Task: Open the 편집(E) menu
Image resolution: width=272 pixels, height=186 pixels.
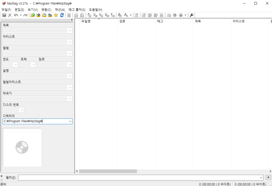Action: click(19, 10)
